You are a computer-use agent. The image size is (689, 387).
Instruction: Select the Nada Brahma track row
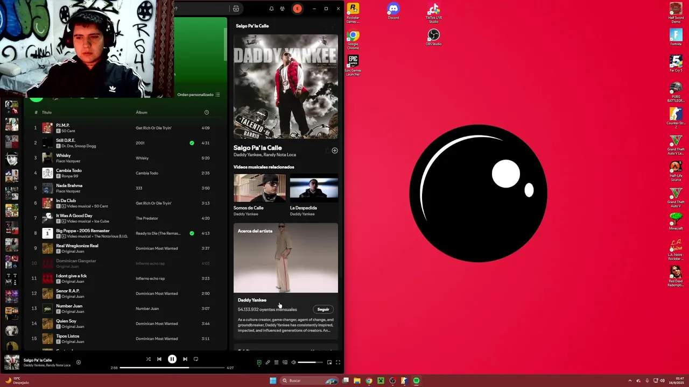pyautogui.click(x=124, y=188)
